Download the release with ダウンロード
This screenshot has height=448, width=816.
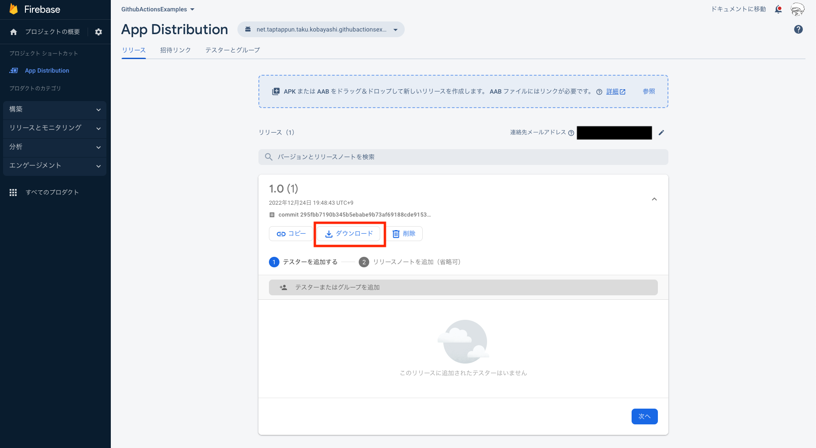pyautogui.click(x=349, y=233)
